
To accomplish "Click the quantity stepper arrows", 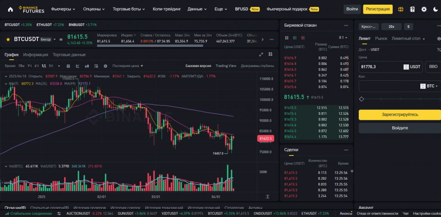I will pos(423,86).
